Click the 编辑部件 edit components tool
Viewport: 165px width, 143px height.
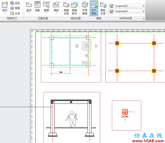pos(75,8)
